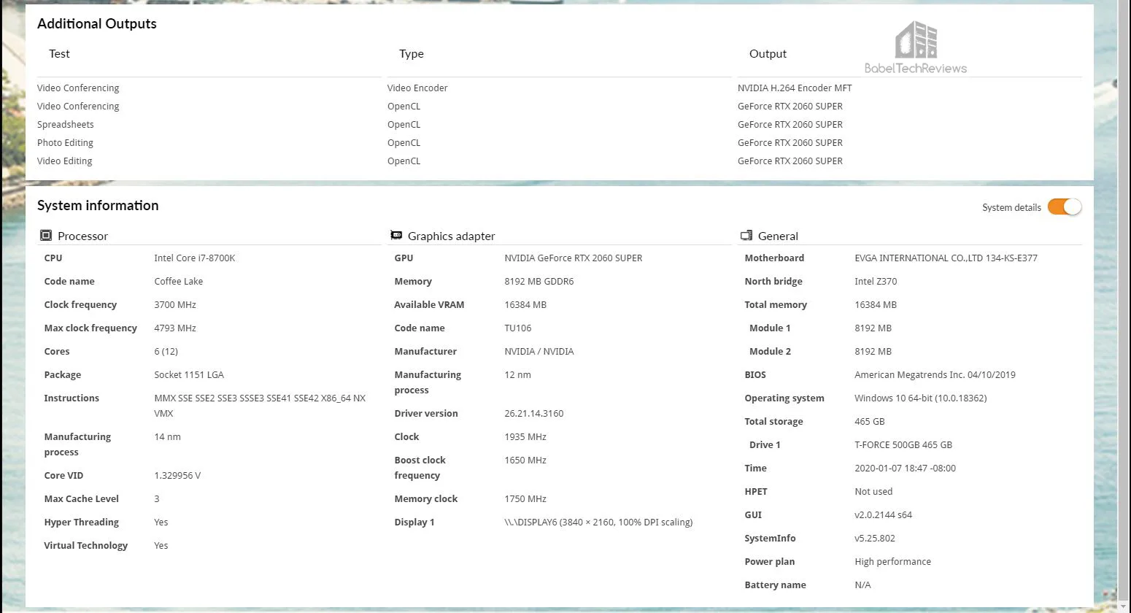Click the T-FORCE 500GB drive value

pos(903,445)
